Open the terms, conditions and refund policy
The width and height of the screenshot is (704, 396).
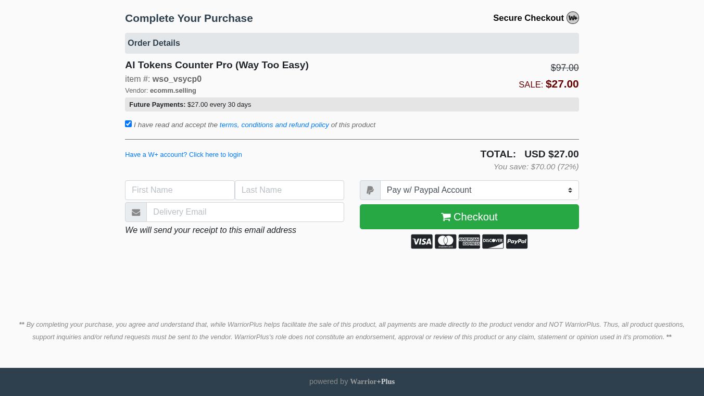pos(274,125)
